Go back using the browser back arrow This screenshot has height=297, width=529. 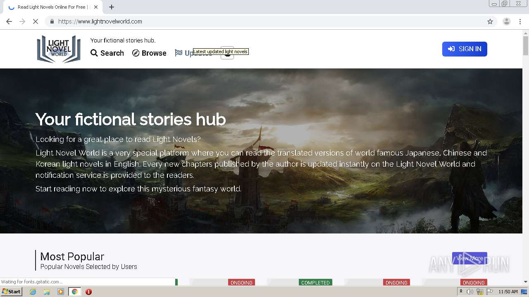[x=9, y=21]
